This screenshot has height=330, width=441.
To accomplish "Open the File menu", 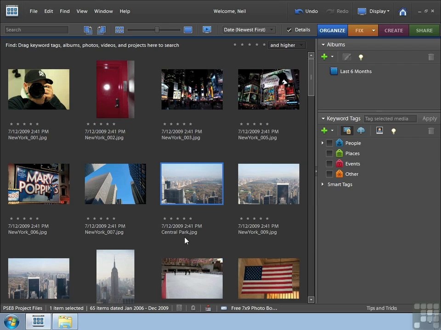I will coord(34,11).
